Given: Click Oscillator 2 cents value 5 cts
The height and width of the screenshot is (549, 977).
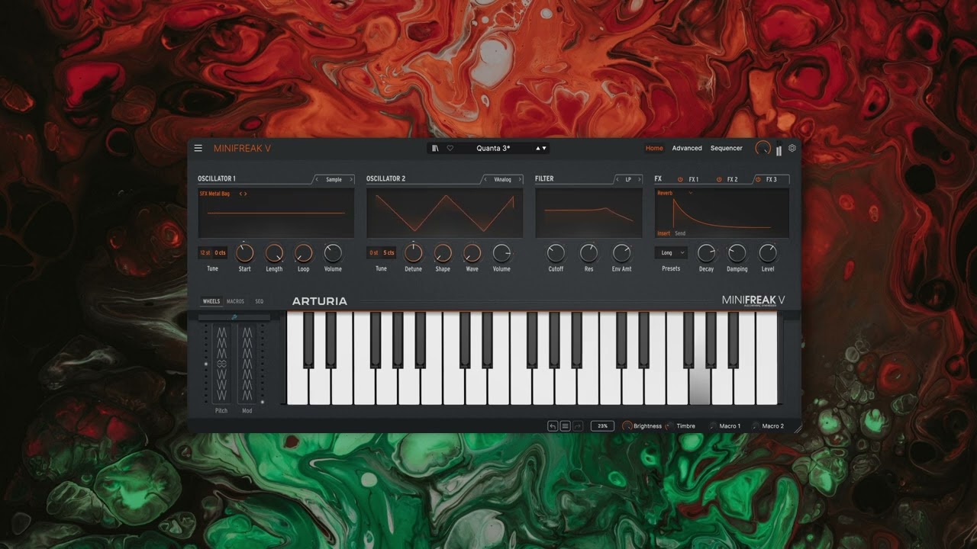Looking at the screenshot, I should click(x=389, y=252).
